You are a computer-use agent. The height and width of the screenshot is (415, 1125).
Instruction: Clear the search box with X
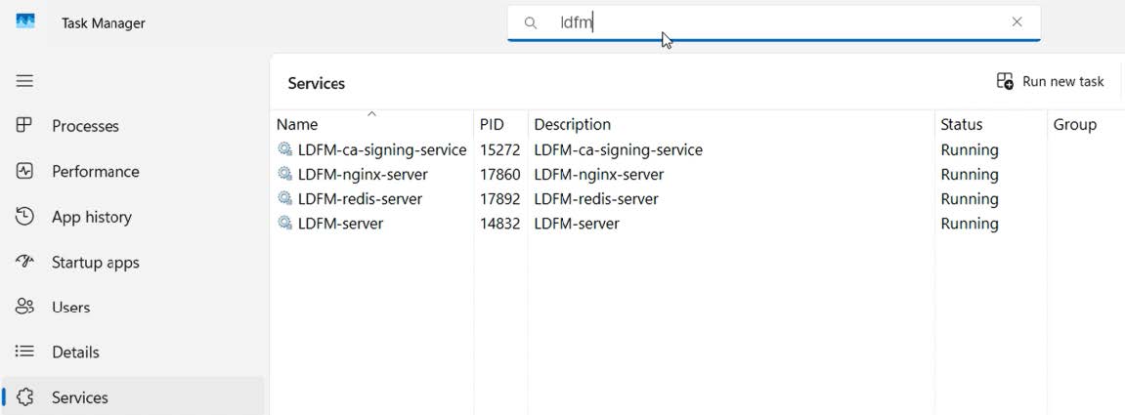point(1017,22)
